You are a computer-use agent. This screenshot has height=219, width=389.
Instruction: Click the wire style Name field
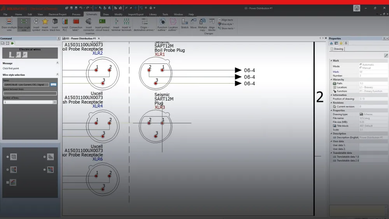pyautogui.click(x=26, y=84)
